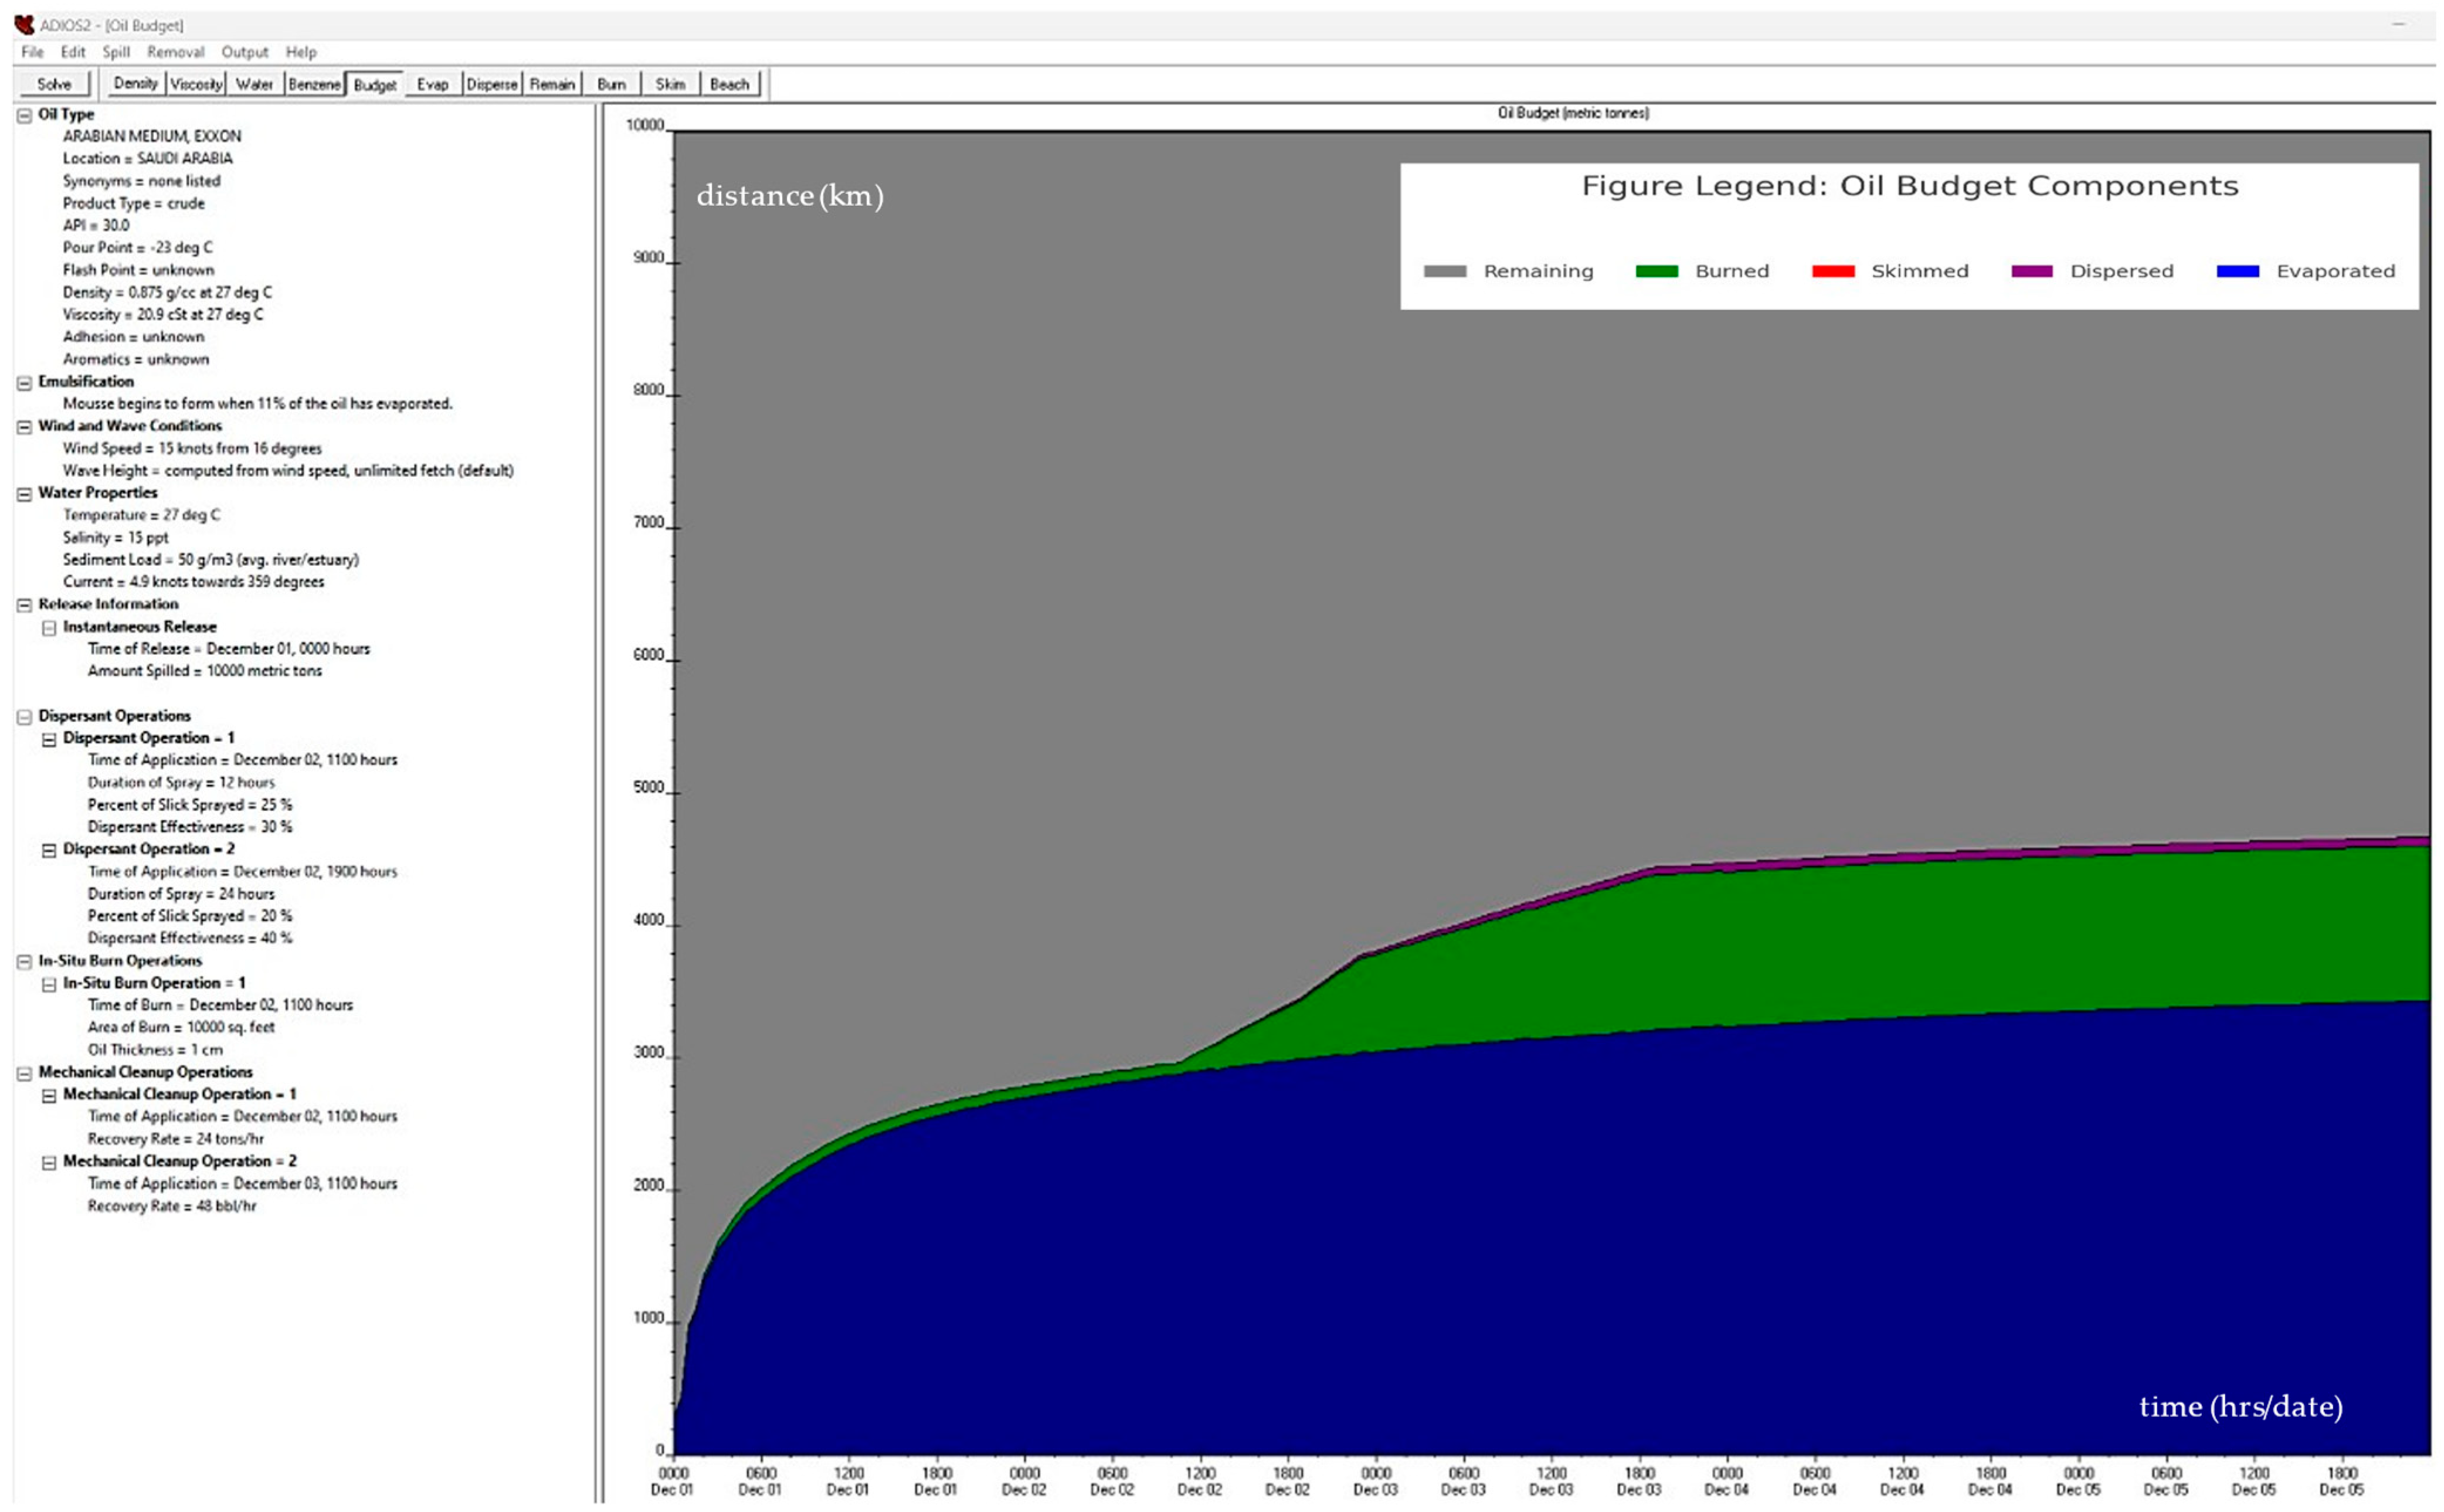Screen dimensions: 2444x1512
Task: Click the green Burned legend swatch
Action: tap(1656, 271)
